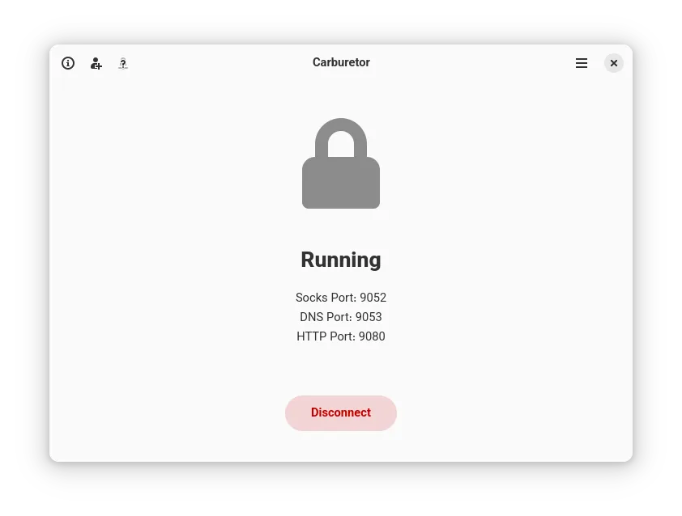Select the Socks Port: 9052 label
Screen dimensions: 682x516
341,298
